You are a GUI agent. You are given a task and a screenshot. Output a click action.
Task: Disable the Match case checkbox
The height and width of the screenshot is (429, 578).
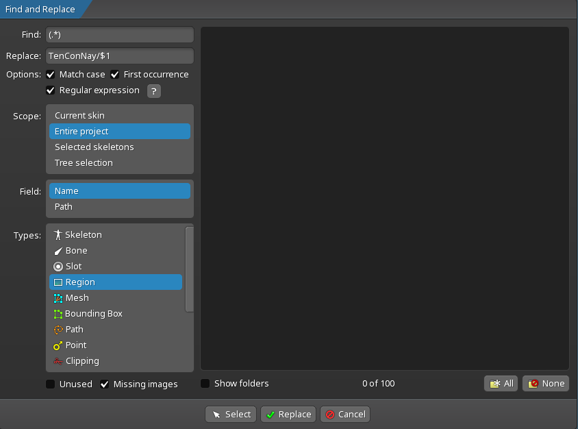(x=51, y=75)
